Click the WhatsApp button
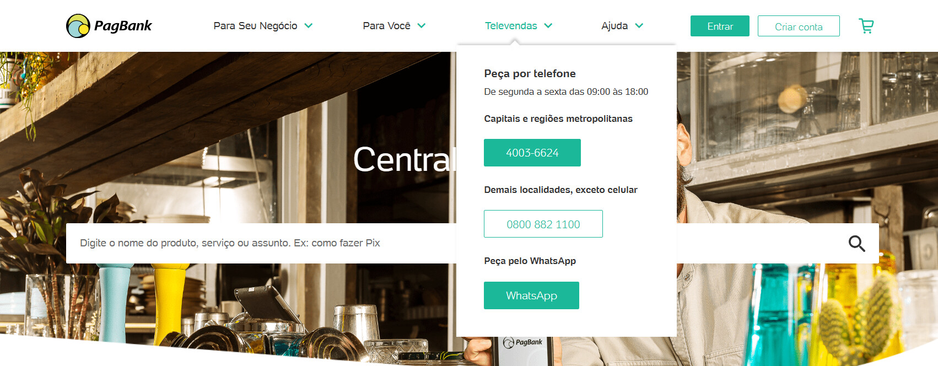Viewport: 938px width, 366px height. pyautogui.click(x=531, y=295)
